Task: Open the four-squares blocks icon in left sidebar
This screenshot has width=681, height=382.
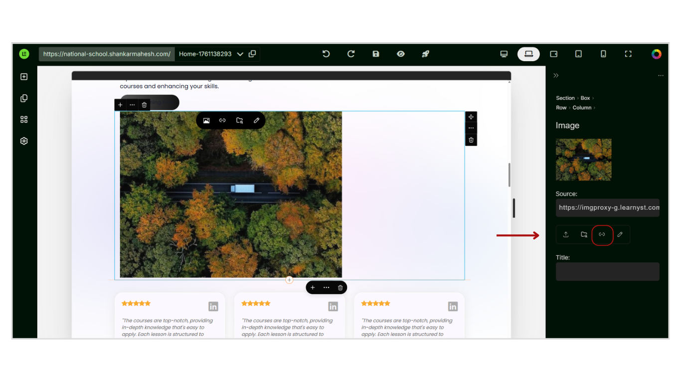Action: (24, 119)
